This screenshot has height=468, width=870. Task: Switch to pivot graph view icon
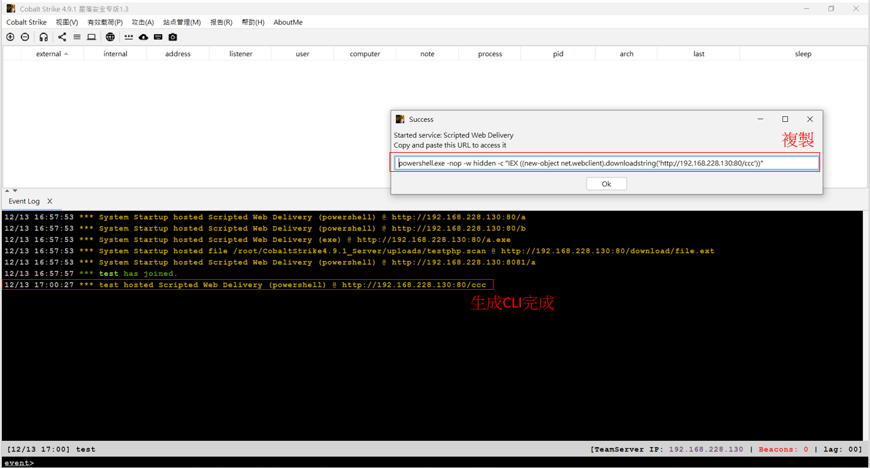[x=62, y=37]
